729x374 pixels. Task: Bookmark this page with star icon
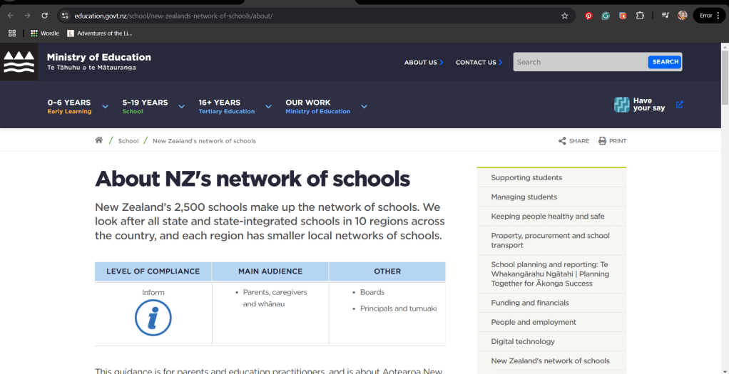click(565, 16)
